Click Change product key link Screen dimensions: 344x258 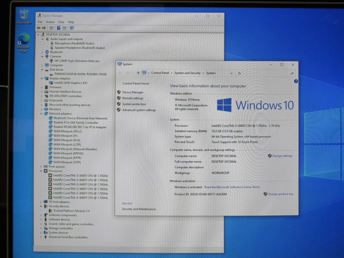[x=280, y=194]
